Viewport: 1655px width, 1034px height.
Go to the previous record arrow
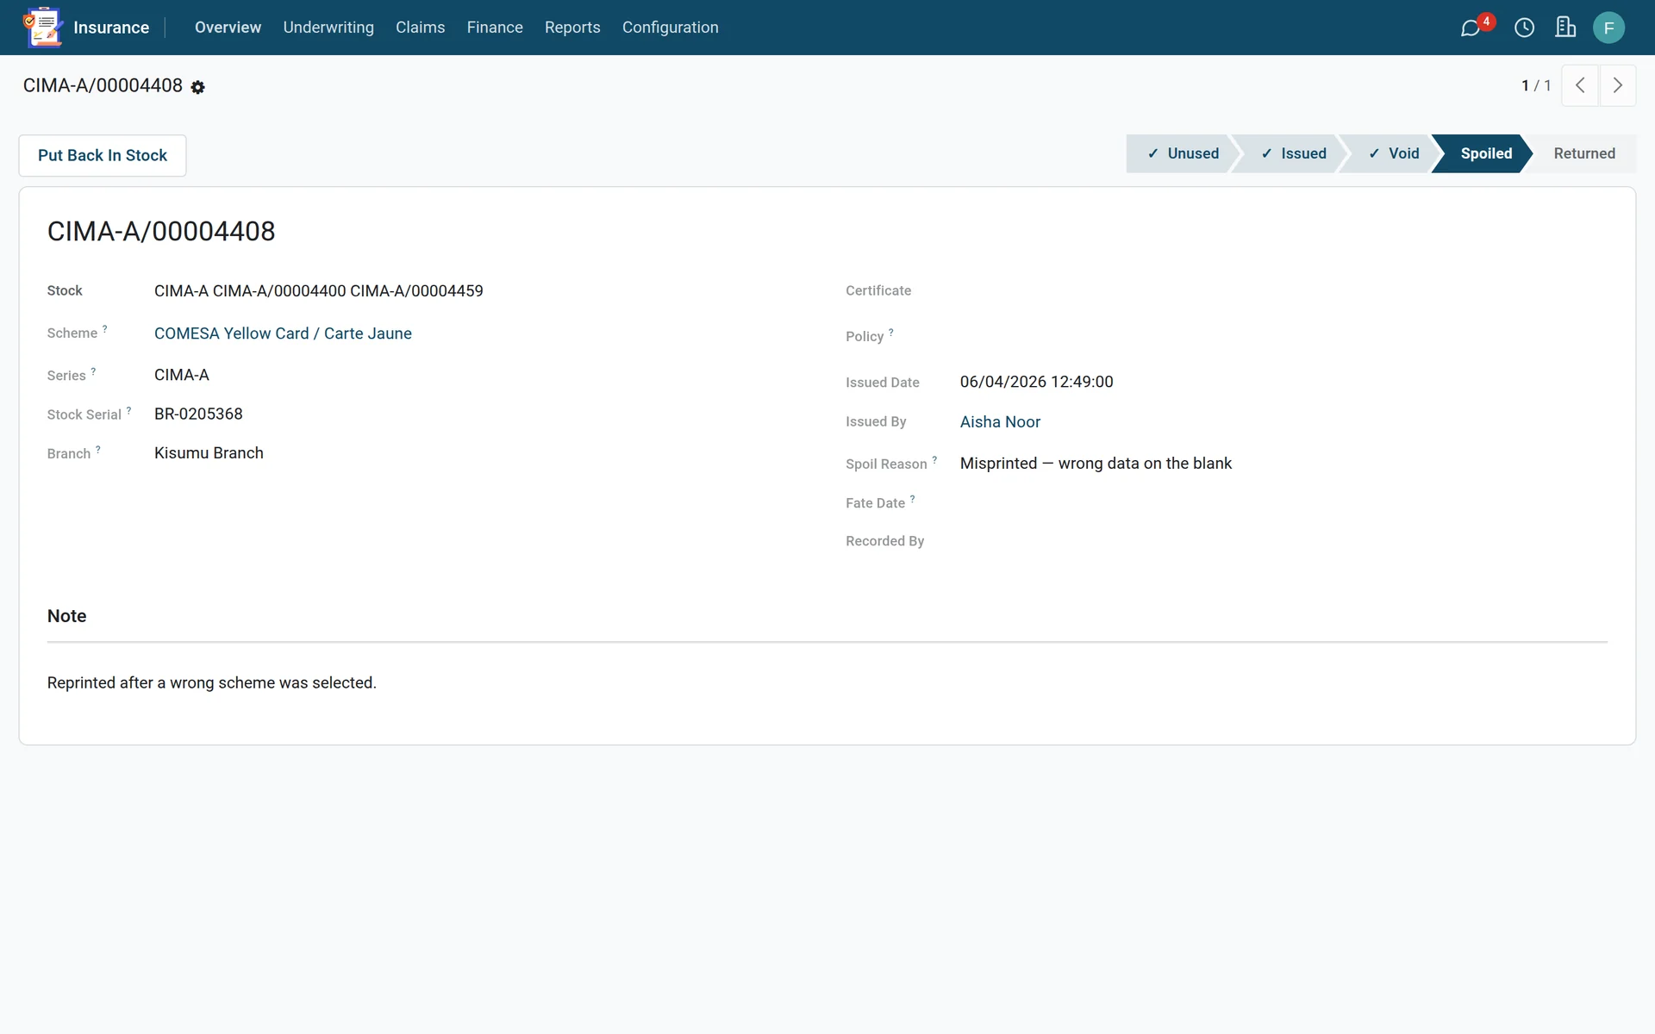point(1580,85)
